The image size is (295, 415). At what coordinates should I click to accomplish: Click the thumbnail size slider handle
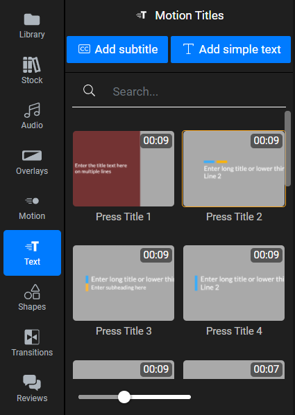click(124, 397)
